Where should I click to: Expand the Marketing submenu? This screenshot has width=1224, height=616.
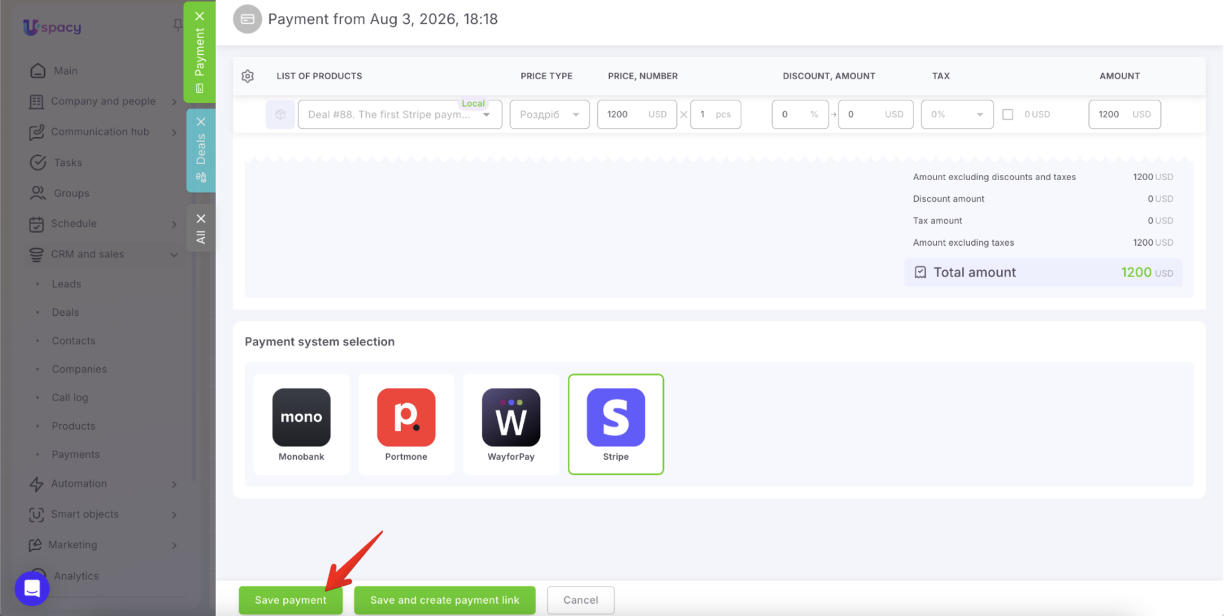(x=174, y=545)
